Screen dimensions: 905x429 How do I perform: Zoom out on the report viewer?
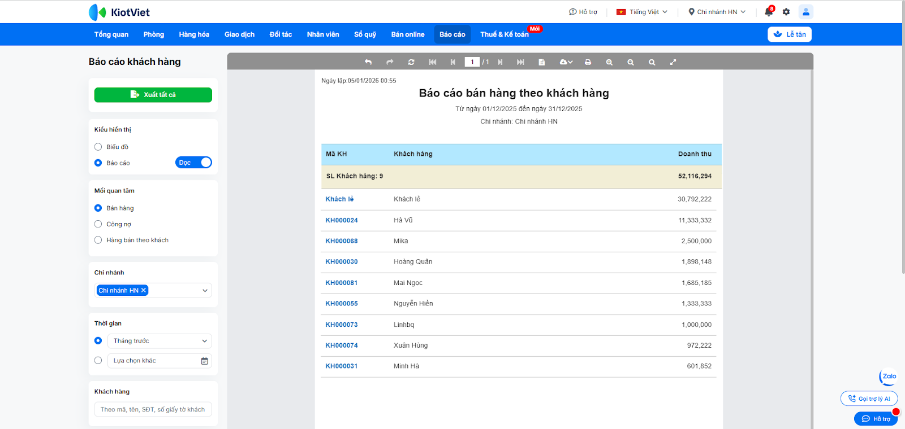(x=631, y=62)
